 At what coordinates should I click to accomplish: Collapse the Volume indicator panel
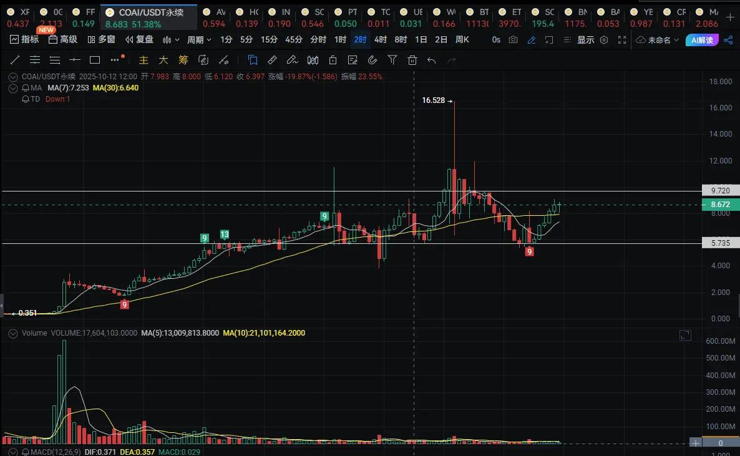click(x=14, y=333)
